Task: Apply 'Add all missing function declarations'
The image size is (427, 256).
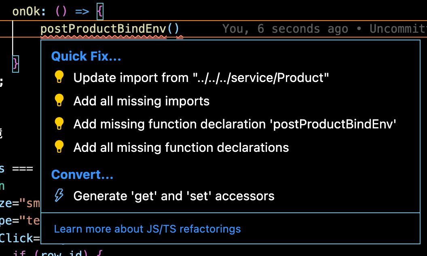Action: [181, 147]
